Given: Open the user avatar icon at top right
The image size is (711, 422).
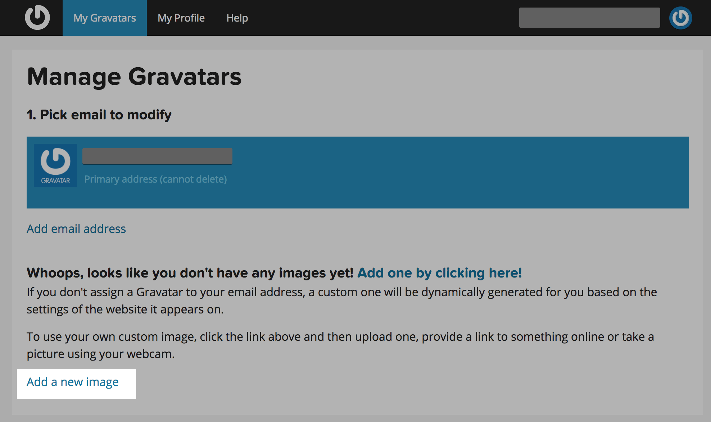Looking at the screenshot, I should (x=680, y=18).
